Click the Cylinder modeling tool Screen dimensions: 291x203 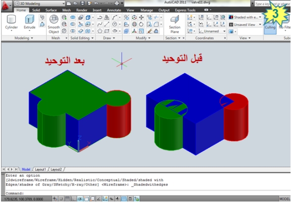point(11,22)
